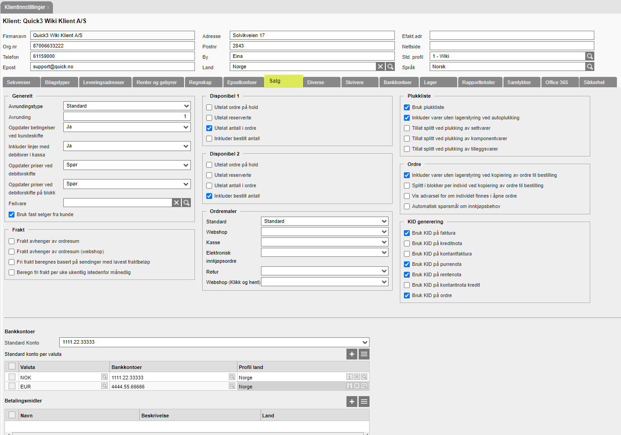Uncheck Bruk KID på ordre
Image resolution: width=621 pixels, height=435 pixels.
(407, 295)
